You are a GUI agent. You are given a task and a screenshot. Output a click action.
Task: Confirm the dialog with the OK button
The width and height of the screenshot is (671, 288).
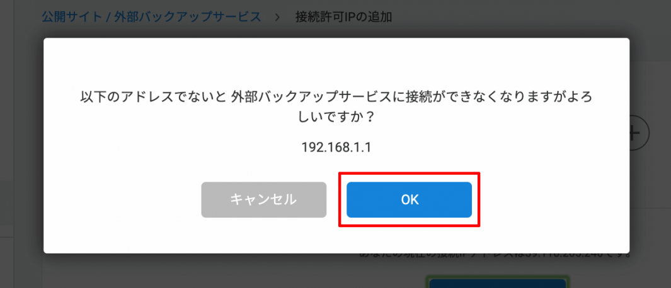tap(409, 199)
